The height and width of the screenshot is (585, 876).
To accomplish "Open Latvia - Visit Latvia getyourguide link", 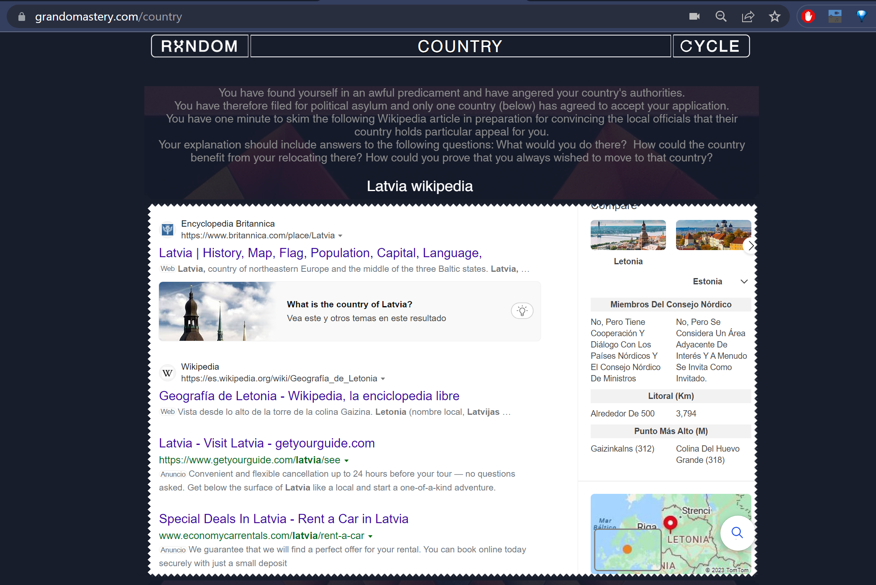I will click(x=267, y=443).
